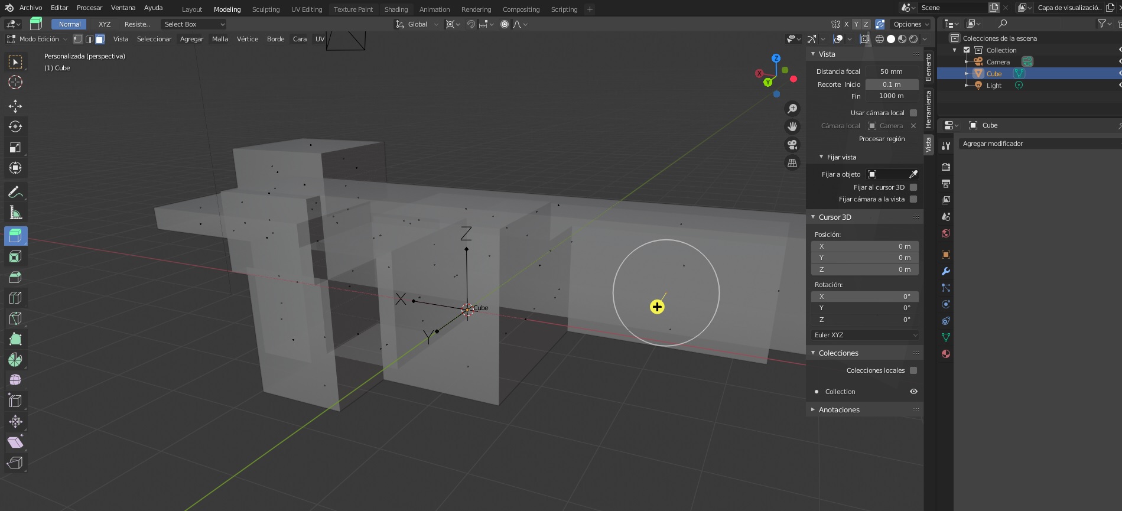Activate the 3D Cursor tool
Image resolution: width=1122 pixels, height=511 pixels.
[15, 83]
